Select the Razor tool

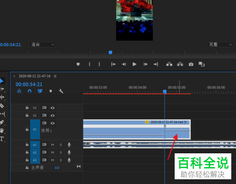pos(2,106)
